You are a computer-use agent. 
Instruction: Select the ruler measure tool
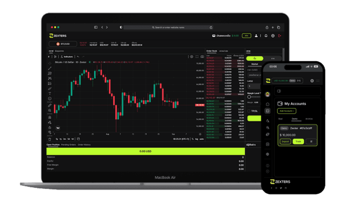click(50, 105)
